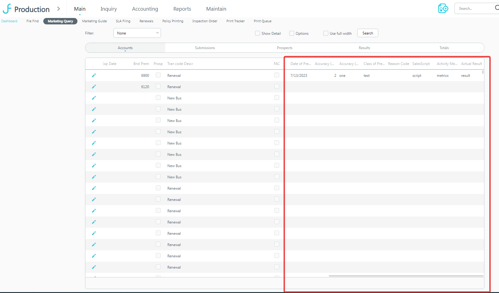Check the Prosp box on the 6120 row
Viewport: 499px width, 293px height.
[x=158, y=86]
